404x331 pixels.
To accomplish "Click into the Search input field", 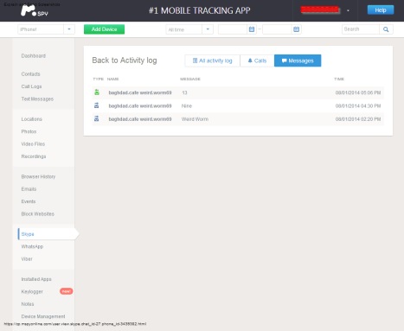I will (361, 29).
